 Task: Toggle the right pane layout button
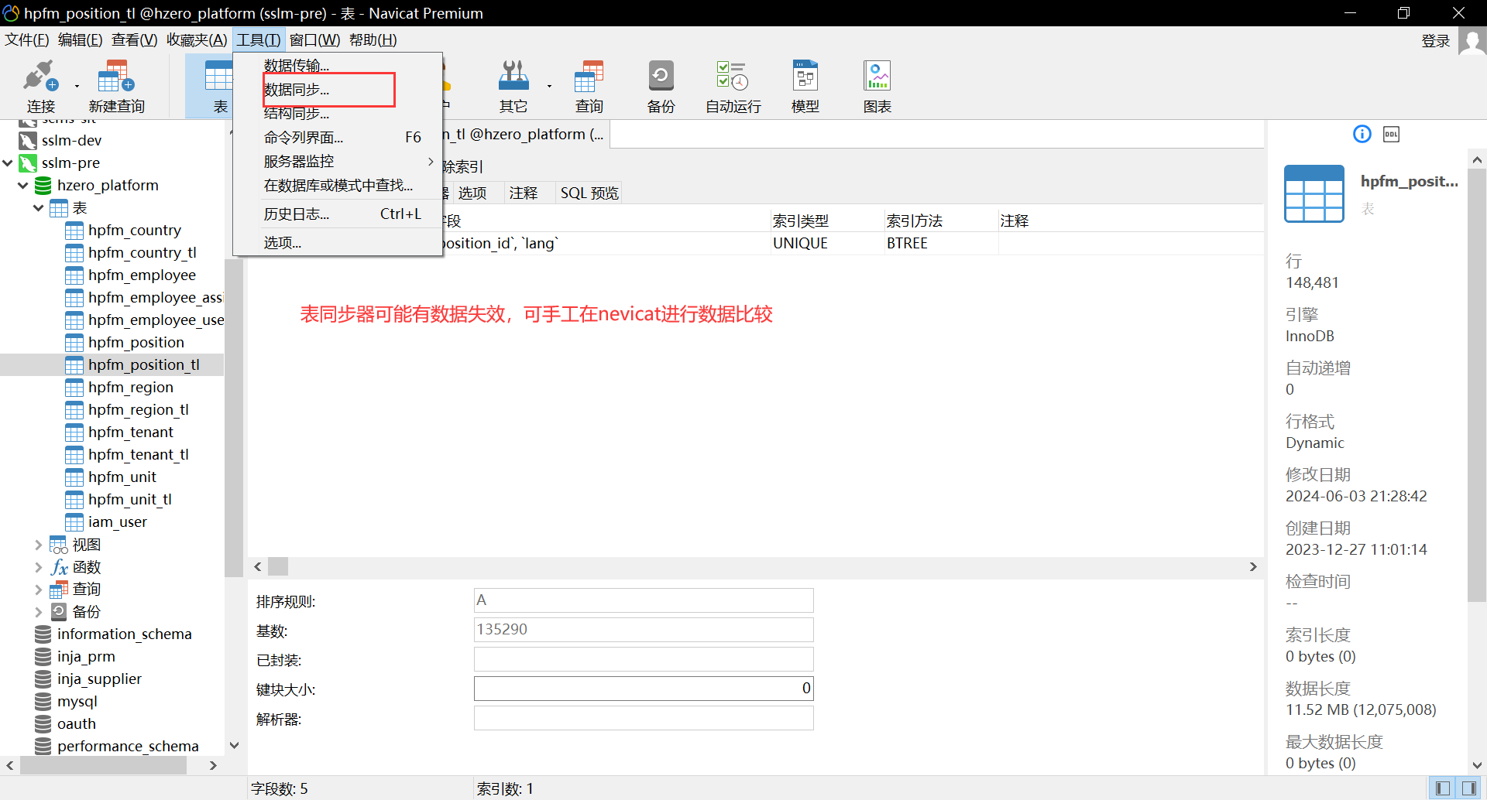coord(1468,788)
